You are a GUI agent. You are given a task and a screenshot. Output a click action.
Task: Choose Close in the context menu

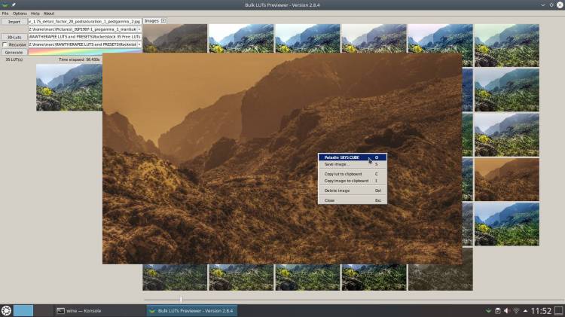[x=353, y=200]
